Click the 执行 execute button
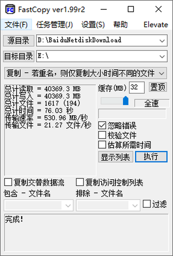The width and height of the screenshot is (173, 256). [151, 157]
